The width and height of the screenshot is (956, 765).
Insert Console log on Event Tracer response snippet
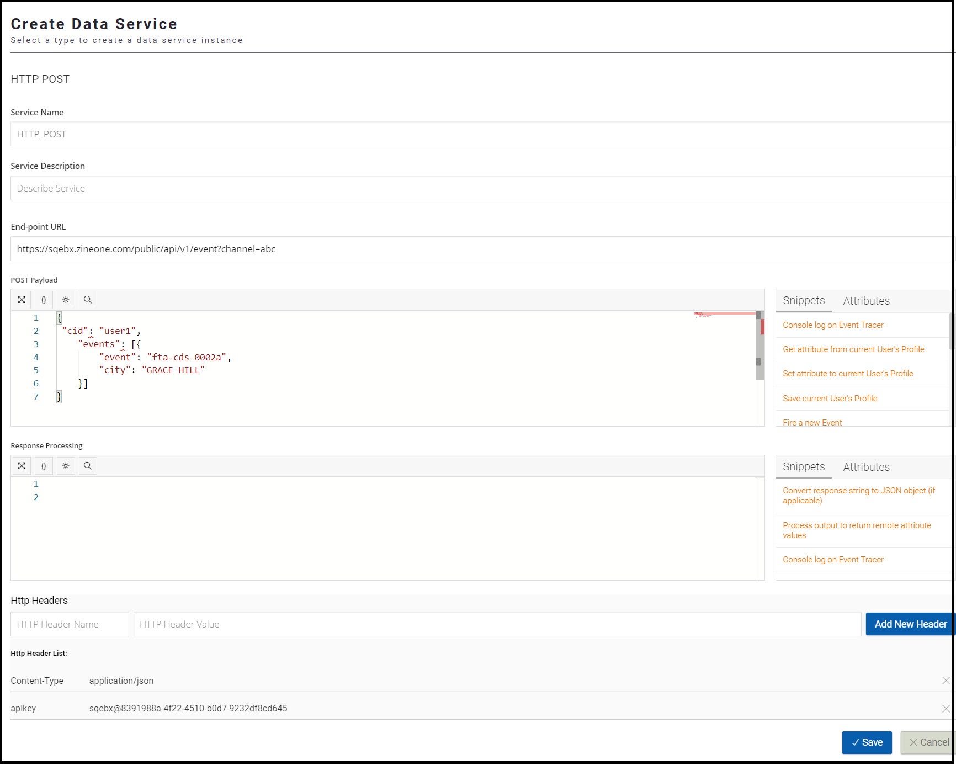pos(833,560)
